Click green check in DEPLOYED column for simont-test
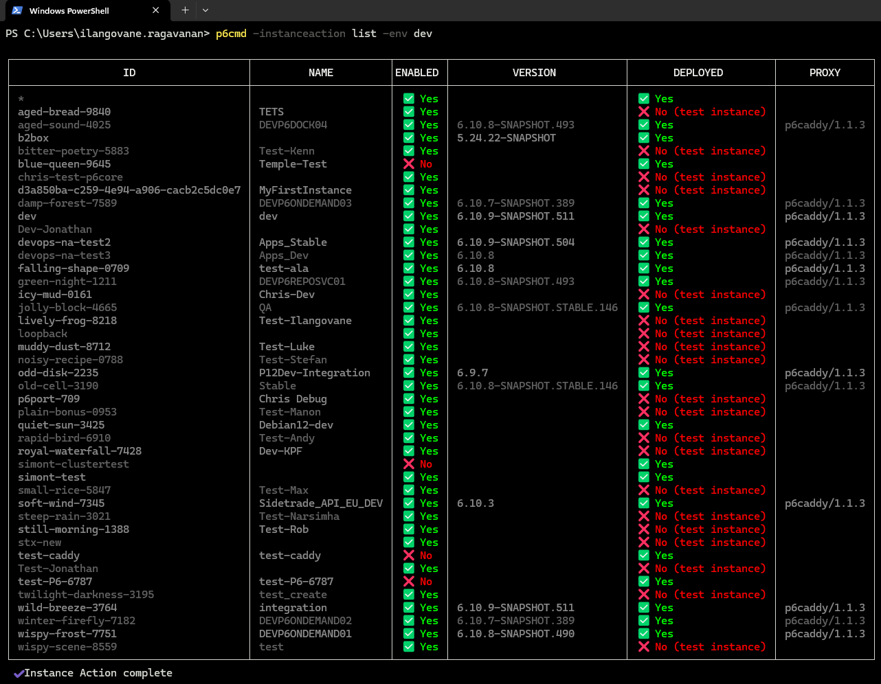 [644, 477]
